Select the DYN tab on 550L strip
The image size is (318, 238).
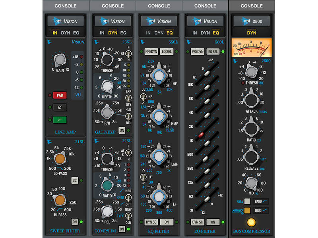tap(159, 33)
